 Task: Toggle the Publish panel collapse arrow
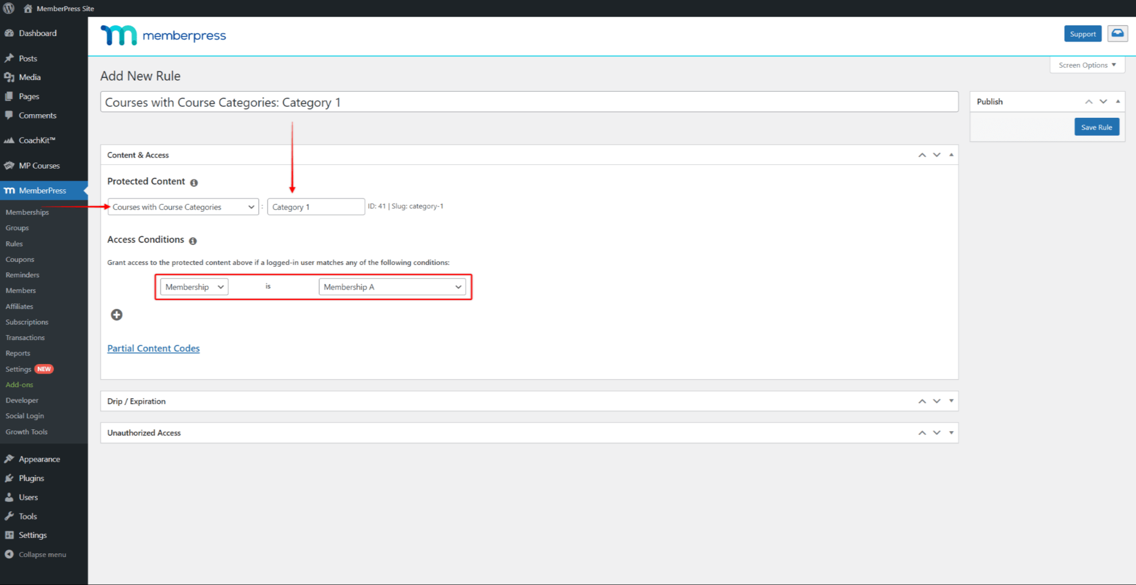[x=1118, y=101]
